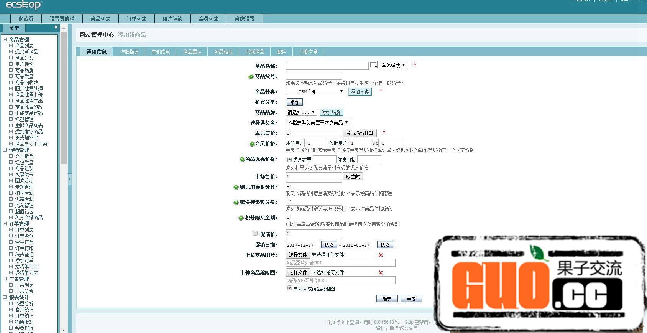
Task: Click the 商品名称 text input field
Action: [x=327, y=66]
